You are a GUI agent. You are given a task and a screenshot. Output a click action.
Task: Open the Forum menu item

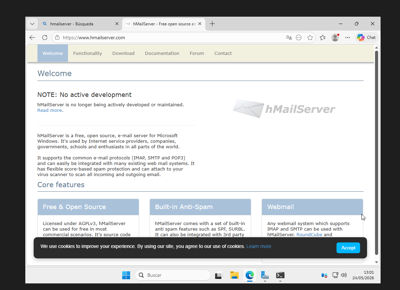(197, 53)
